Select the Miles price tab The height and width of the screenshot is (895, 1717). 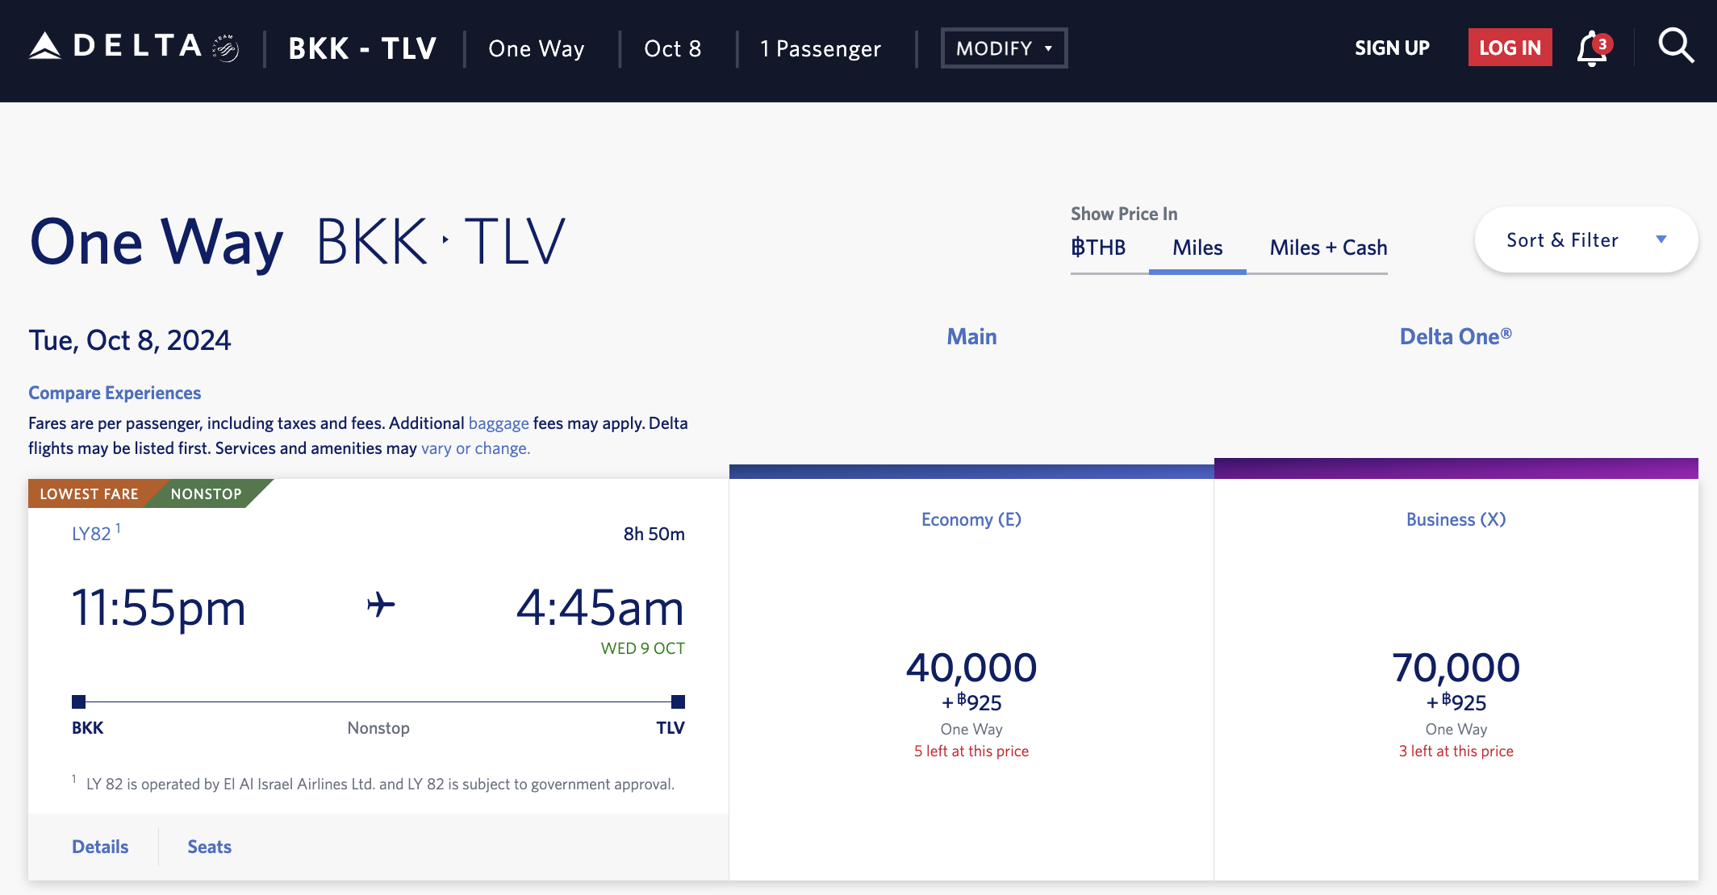[1197, 248]
